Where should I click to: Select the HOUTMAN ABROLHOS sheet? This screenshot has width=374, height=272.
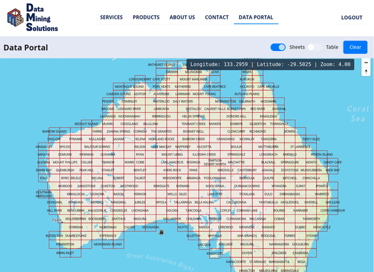pos(44,194)
